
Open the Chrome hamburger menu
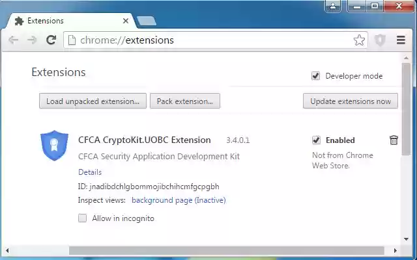(401, 40)
